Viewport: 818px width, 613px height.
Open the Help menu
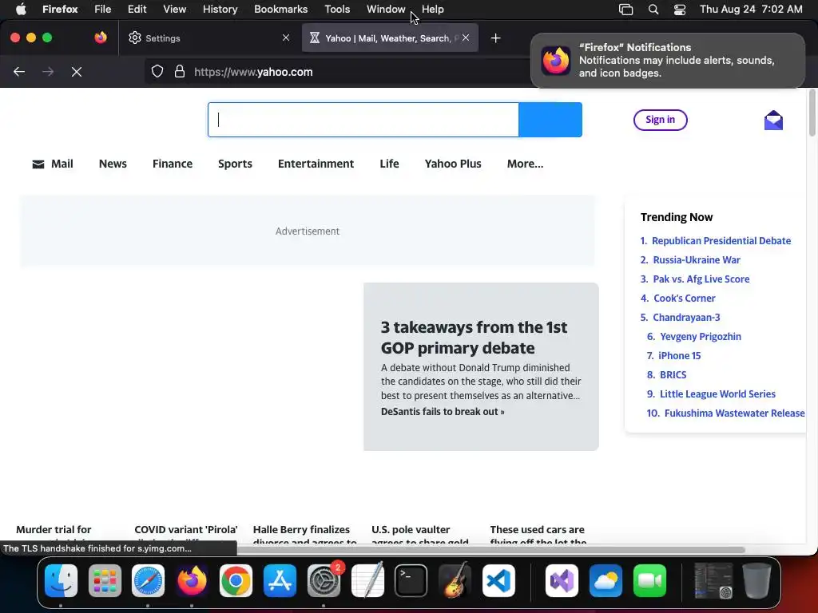432,10
